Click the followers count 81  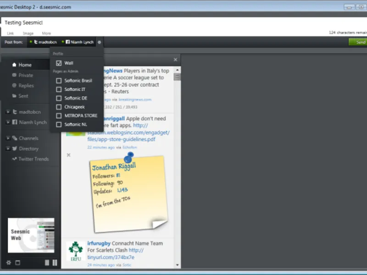coord(118,175)
